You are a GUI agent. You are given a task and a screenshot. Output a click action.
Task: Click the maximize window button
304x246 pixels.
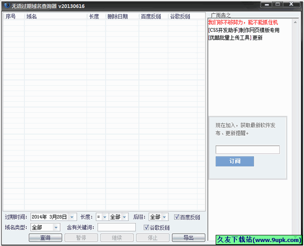click(278, 4)
